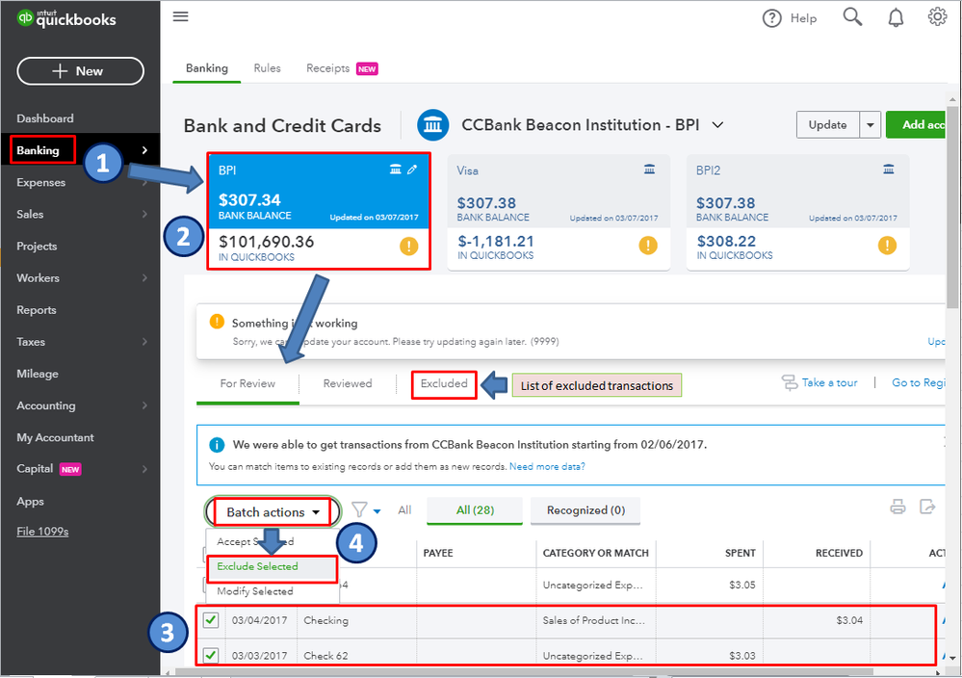
Task: Expand the Capital sidebar chevron
Action: click(144, 469)
